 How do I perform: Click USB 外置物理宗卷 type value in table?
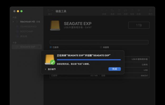pos(139,59)
